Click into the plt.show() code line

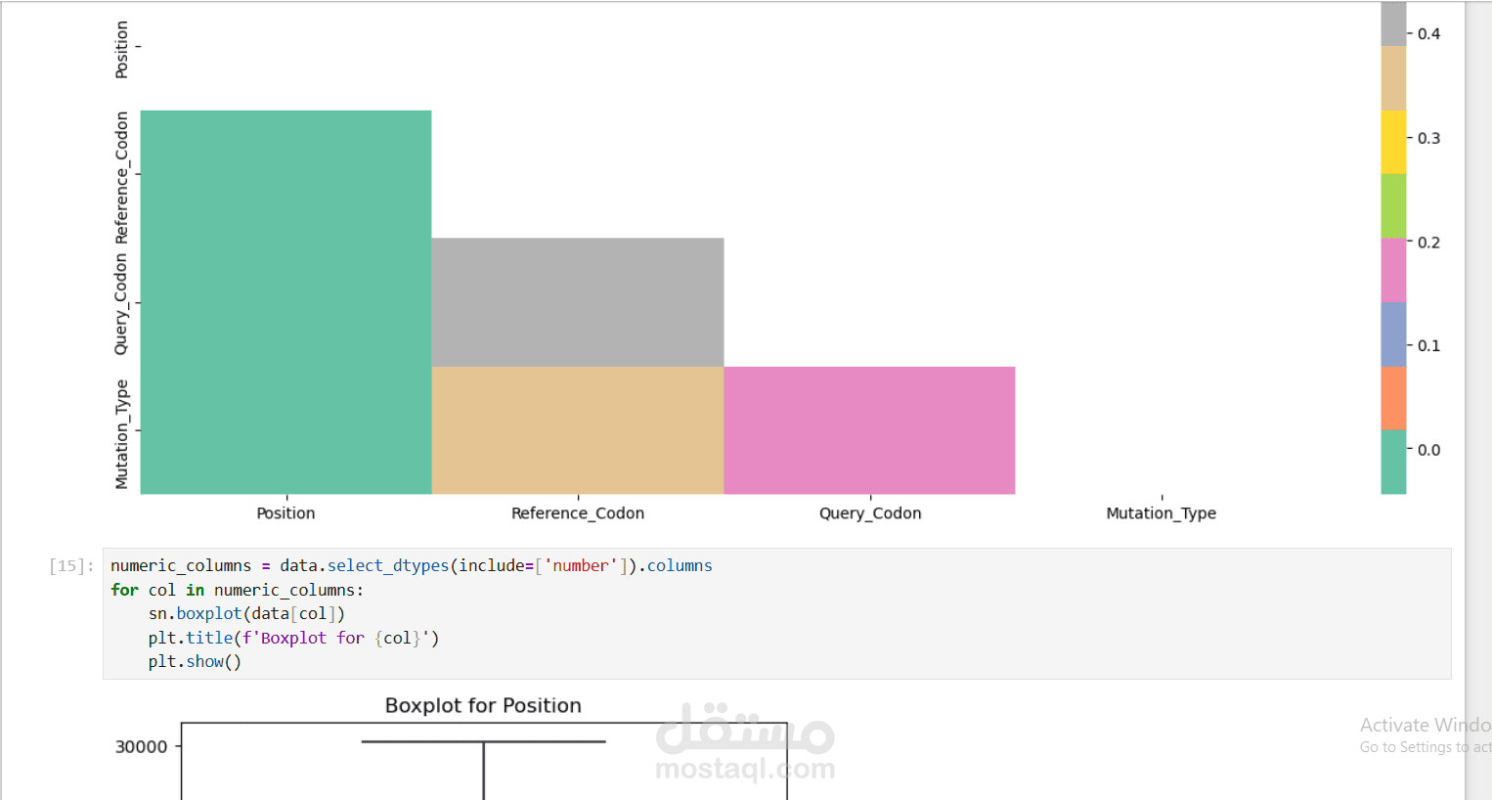pyautogui.click(x=195, y=661)
